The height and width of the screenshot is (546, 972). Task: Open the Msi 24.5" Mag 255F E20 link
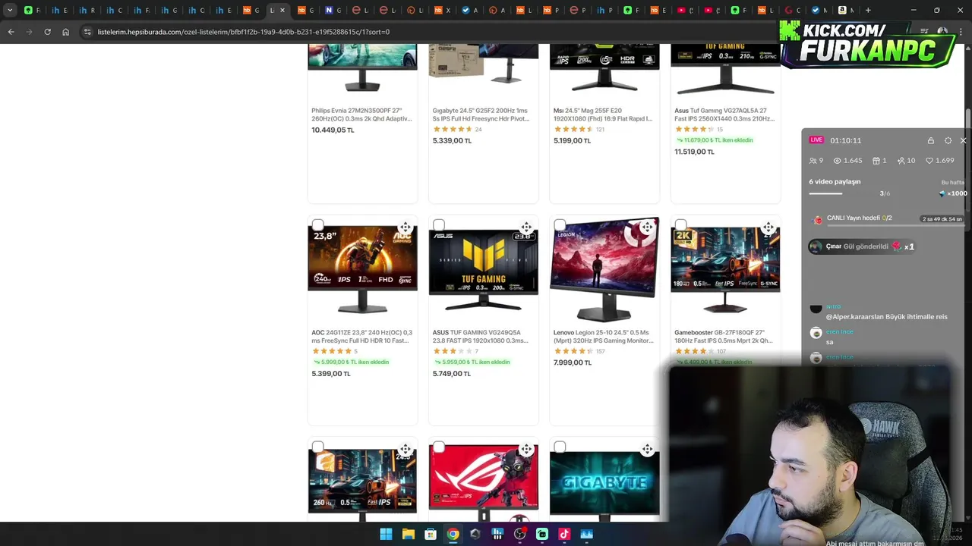[x=603, y=115]
